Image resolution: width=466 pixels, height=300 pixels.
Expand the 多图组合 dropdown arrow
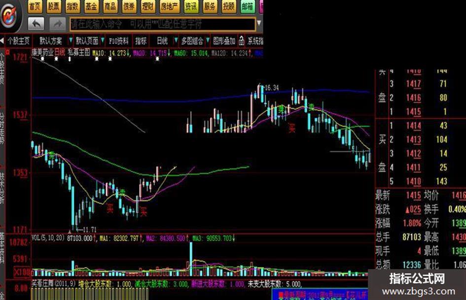(x=208, y=40)
